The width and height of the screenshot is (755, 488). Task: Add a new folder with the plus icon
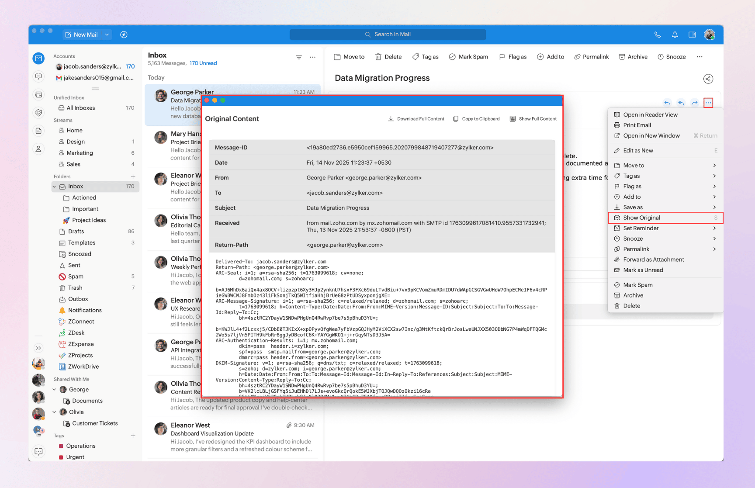click(x=133, y=177)
